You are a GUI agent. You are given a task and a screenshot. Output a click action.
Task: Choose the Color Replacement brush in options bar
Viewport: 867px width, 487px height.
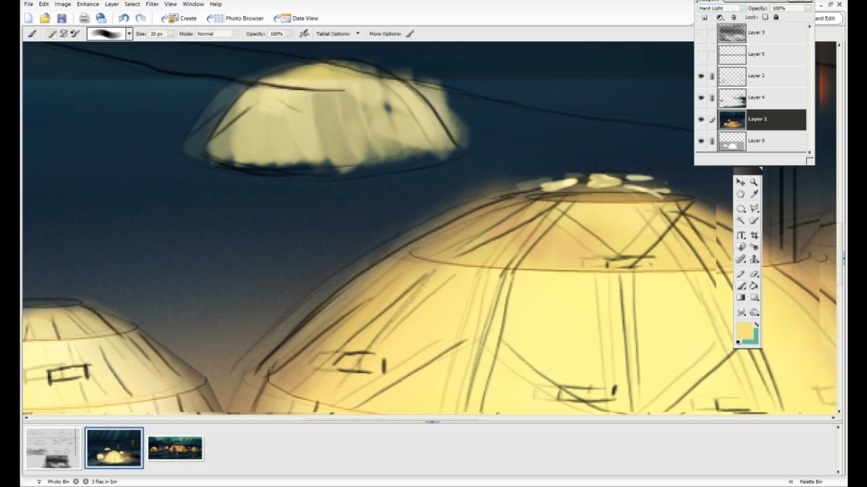[75, 33]
